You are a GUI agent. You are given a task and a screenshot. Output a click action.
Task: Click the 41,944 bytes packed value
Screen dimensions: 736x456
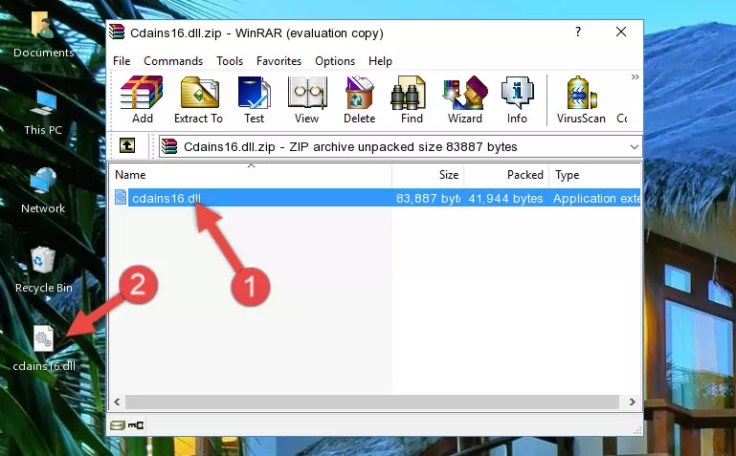click(x=505, y=198)
